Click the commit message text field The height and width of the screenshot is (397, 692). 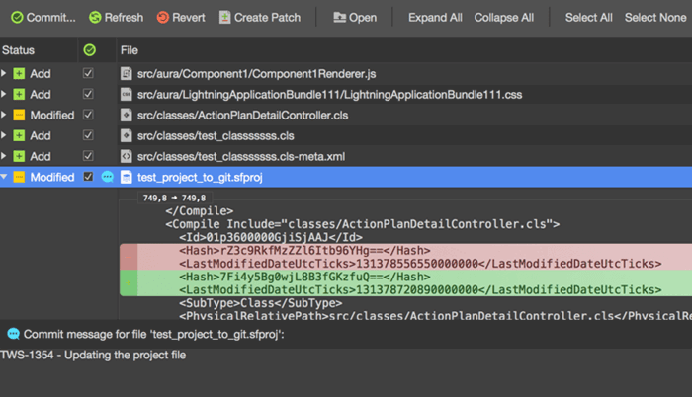(x=346, y=372)
